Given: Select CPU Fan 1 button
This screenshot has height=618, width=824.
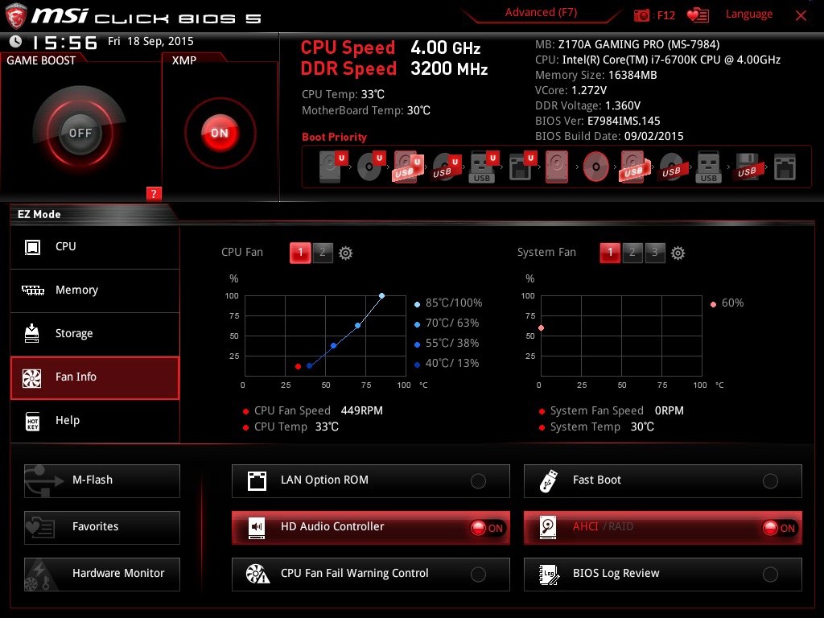Looking at the screenshot, I should coord(300,253).
